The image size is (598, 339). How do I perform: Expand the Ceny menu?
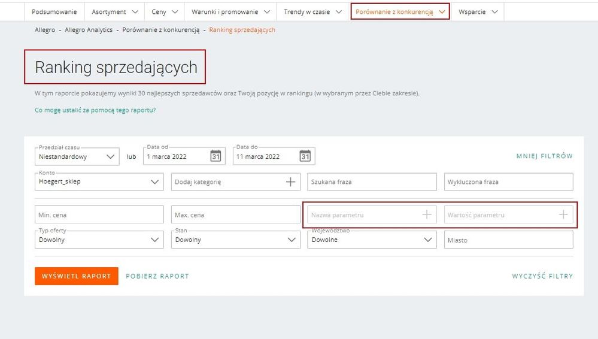[x=165, y=12]
